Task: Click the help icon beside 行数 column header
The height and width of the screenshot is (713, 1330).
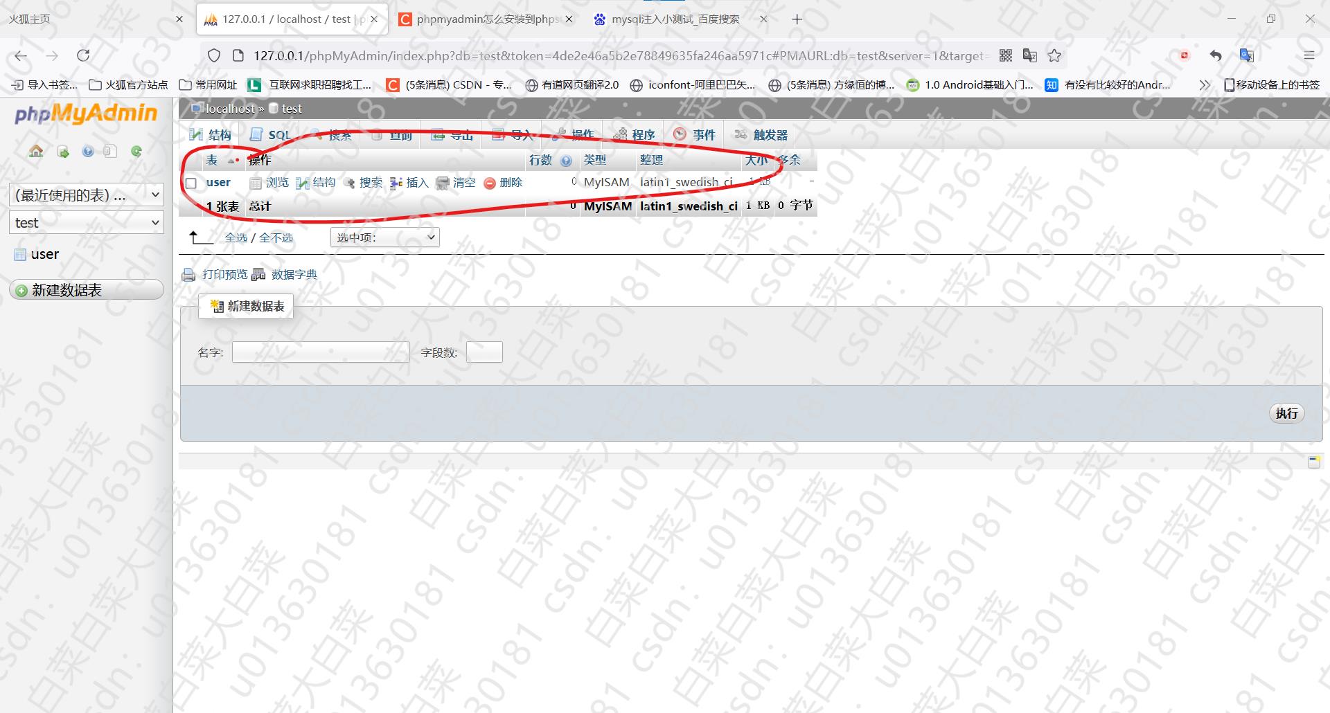Action: (567, 161)
